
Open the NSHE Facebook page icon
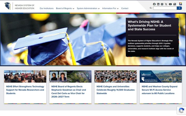[154, 4]
